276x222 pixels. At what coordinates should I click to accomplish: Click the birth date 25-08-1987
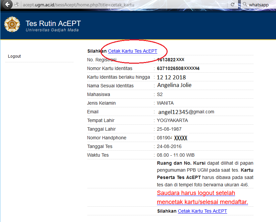(169, 129)
